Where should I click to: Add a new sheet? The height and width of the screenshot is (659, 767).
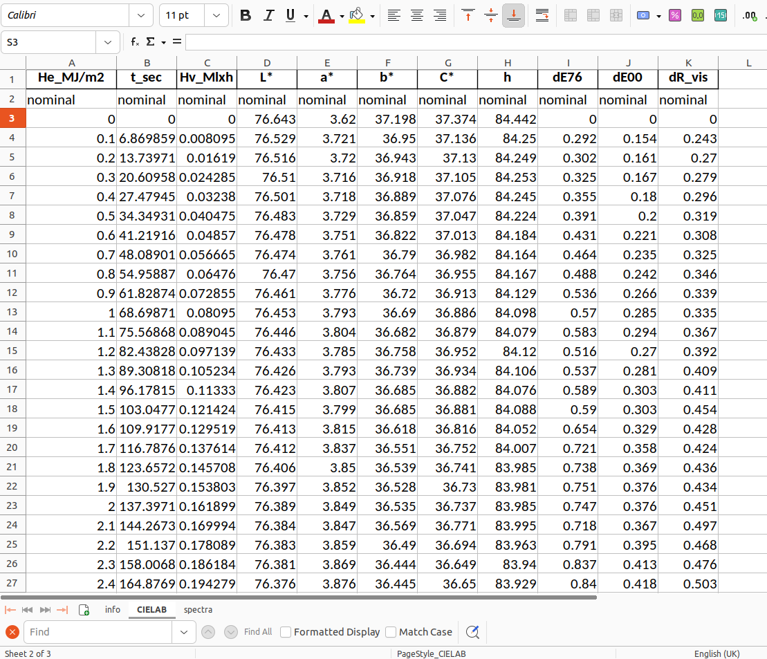tap(84, 610)
